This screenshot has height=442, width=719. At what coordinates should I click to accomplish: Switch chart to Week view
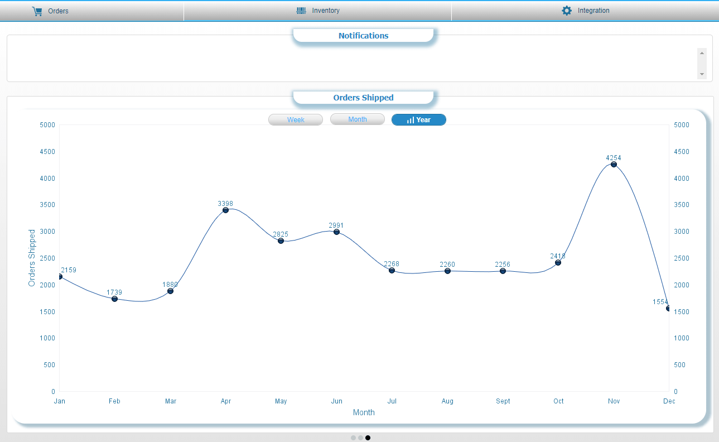coord(296,120)
